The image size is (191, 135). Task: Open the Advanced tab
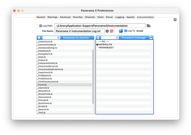click(65, 17)
